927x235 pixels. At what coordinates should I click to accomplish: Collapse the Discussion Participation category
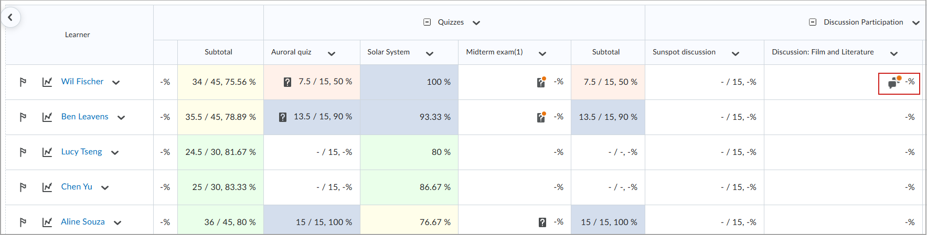[813, 23]
